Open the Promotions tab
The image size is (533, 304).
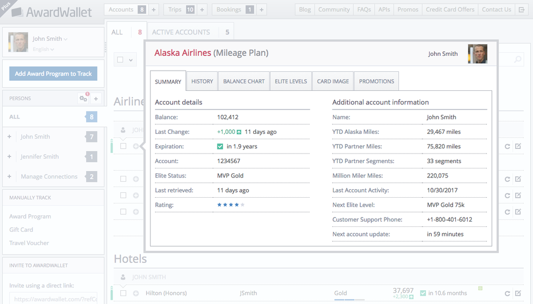coord(376,81)
